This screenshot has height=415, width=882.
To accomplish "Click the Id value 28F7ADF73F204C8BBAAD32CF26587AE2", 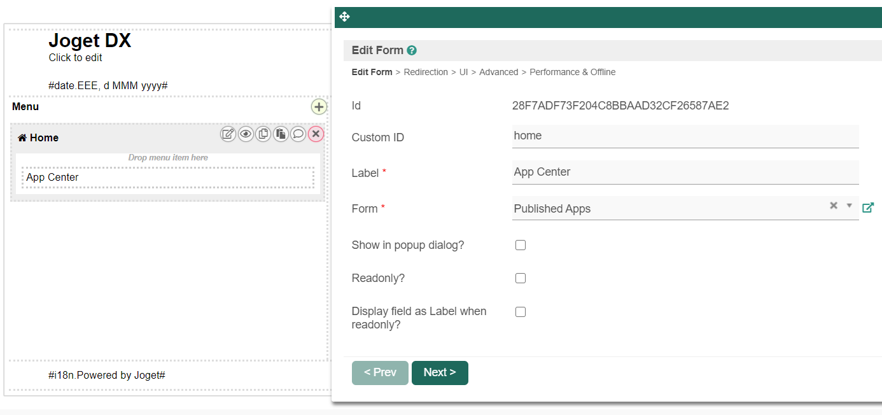I will (620, 106).
